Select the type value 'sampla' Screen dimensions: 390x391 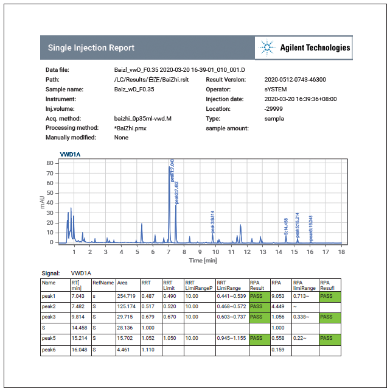click(274, 119)
